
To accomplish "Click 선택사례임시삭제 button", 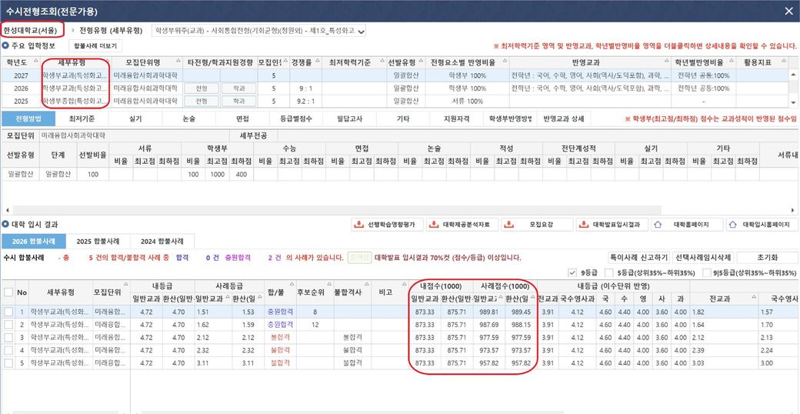I will (702, 257).
